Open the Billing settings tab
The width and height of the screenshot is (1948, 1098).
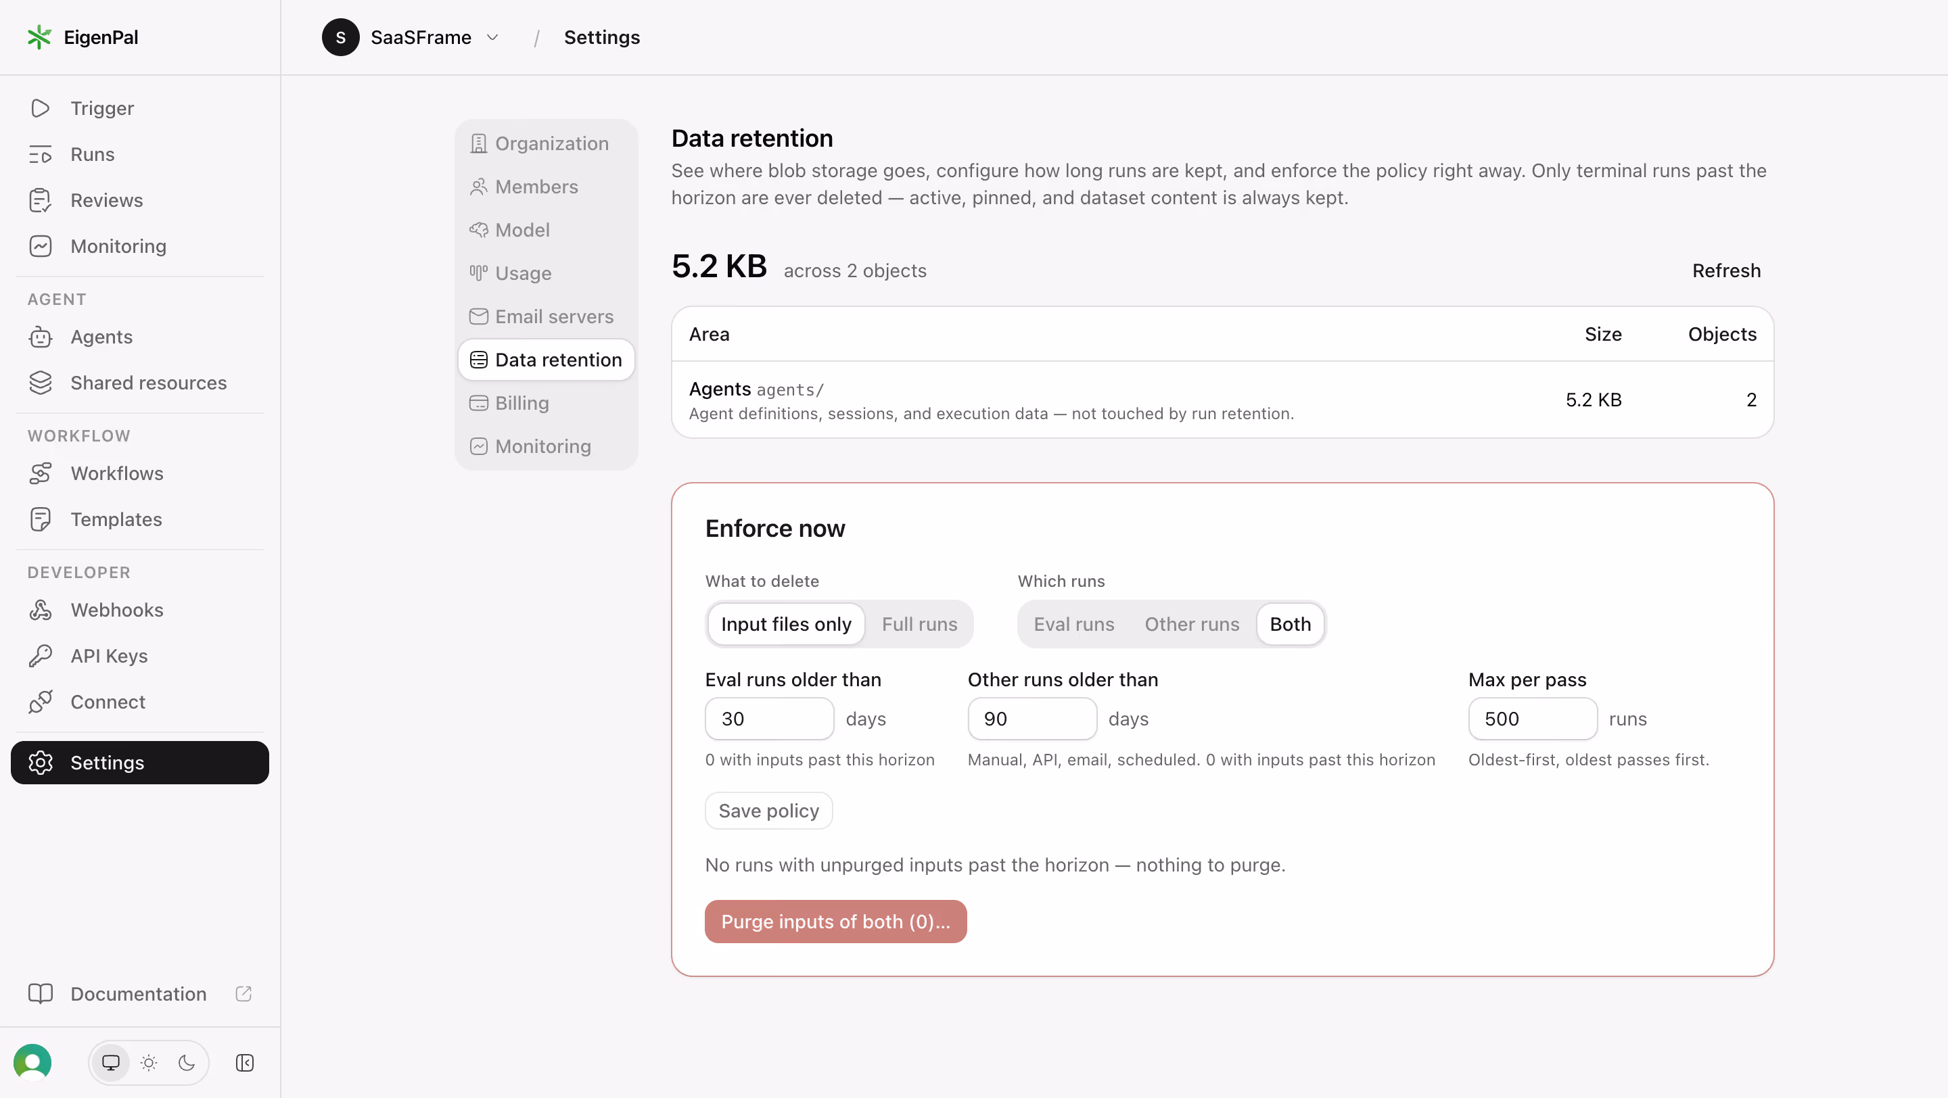click(x=546, y=404)
